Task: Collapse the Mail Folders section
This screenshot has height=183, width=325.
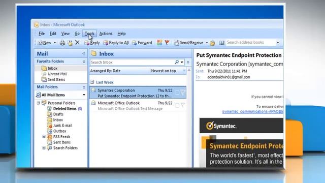Action: tap(84, 87)
